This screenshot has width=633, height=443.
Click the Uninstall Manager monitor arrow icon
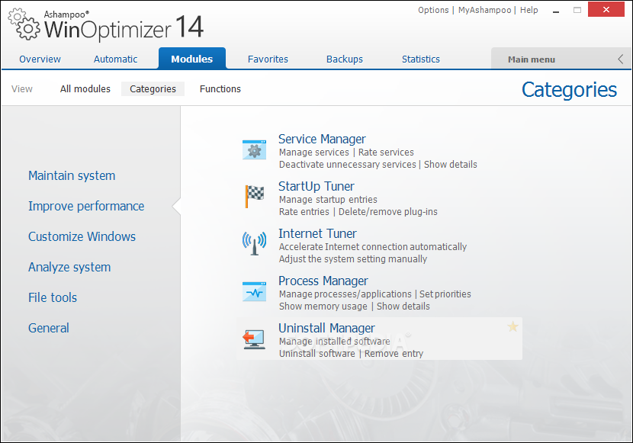click(254, 339)
